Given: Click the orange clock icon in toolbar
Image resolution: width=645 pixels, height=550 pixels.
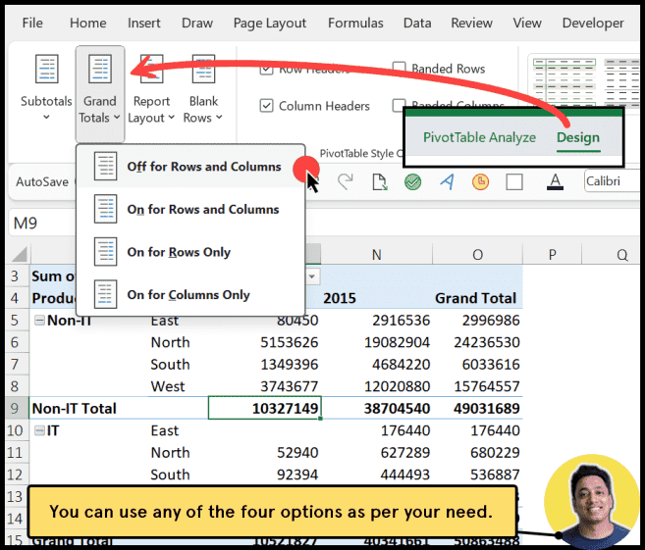Looking at the screenshot, I should (480, 181).
